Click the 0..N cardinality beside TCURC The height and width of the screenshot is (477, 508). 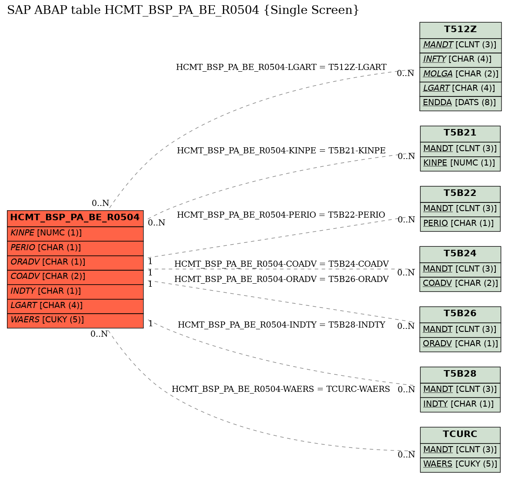pos(406,455)
